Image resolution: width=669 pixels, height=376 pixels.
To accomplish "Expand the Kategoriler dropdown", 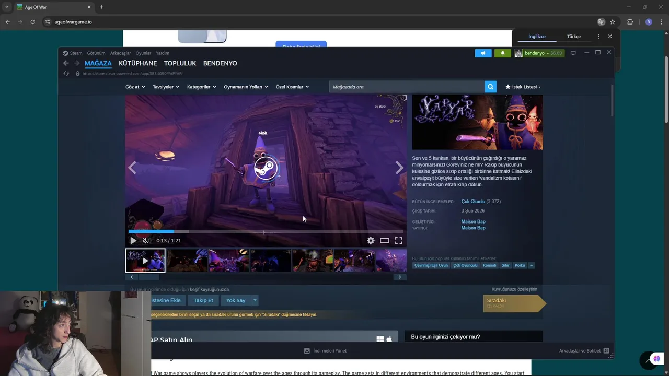I will (201, 87).
